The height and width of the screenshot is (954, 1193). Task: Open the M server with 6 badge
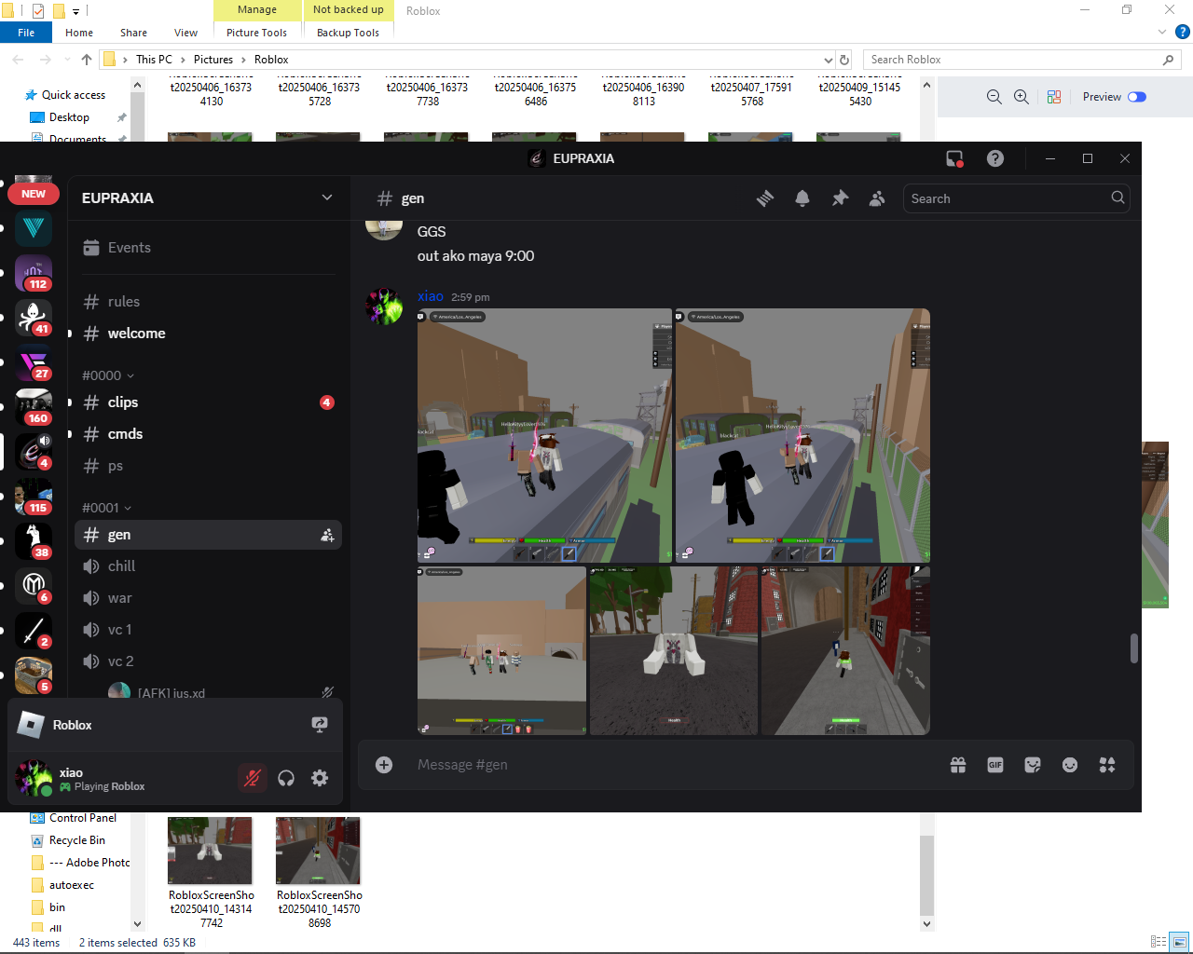[x=34, y=586]
